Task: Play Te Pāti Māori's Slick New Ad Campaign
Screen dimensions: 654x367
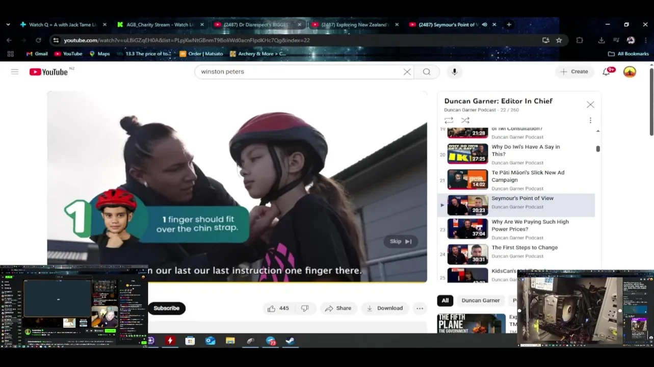Action: tap(516, 180)
